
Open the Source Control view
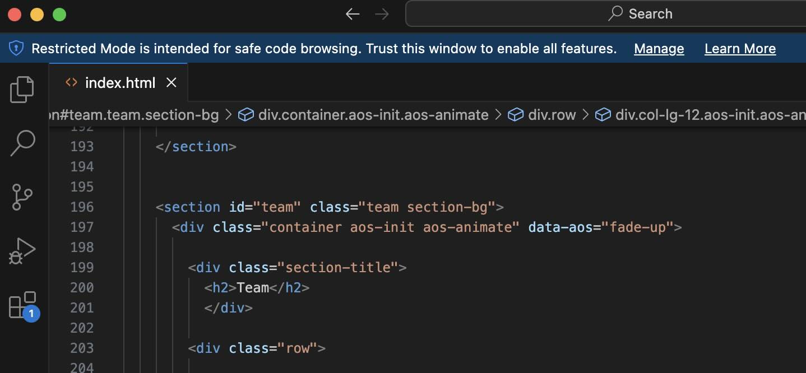pyautogui.click(x=21, y=197)
